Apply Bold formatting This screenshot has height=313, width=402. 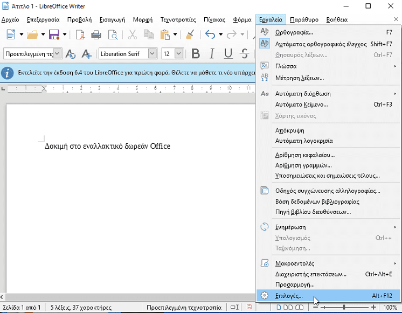(196, 54)
